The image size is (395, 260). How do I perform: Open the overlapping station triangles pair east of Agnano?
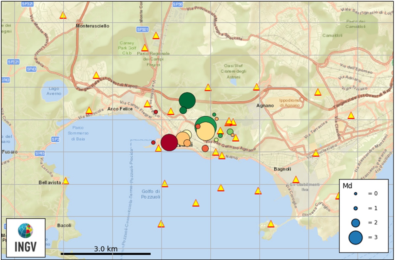(x=230, y=122)
